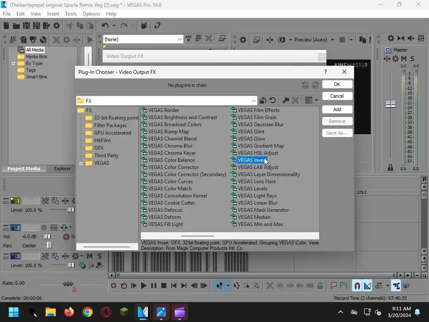Viewport: 429px width, 322px height.
Task: Adjust track 2 Vol slider
Action: (47, 236)
